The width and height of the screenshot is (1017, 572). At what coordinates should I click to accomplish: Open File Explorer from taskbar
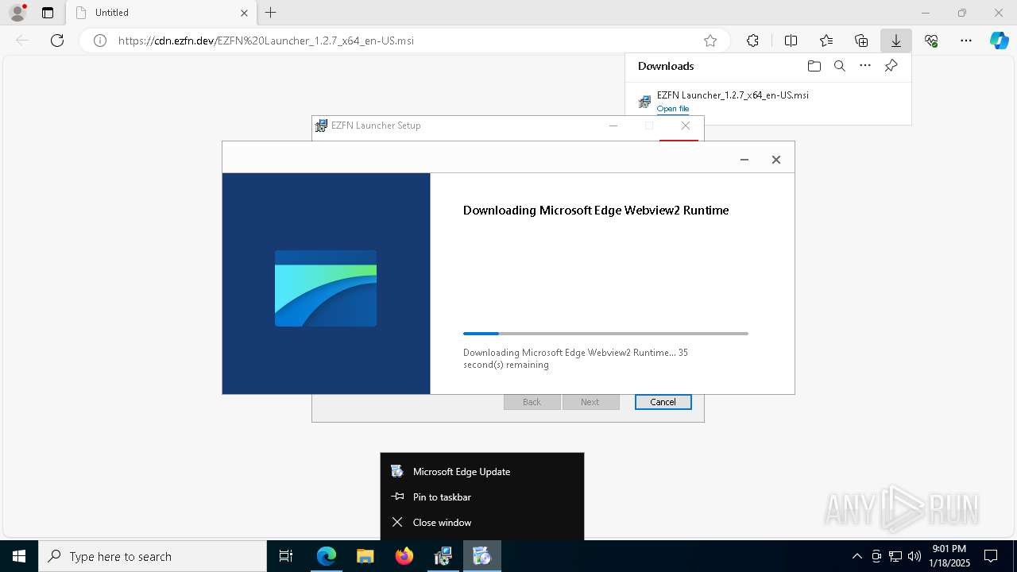click(365, 556)
